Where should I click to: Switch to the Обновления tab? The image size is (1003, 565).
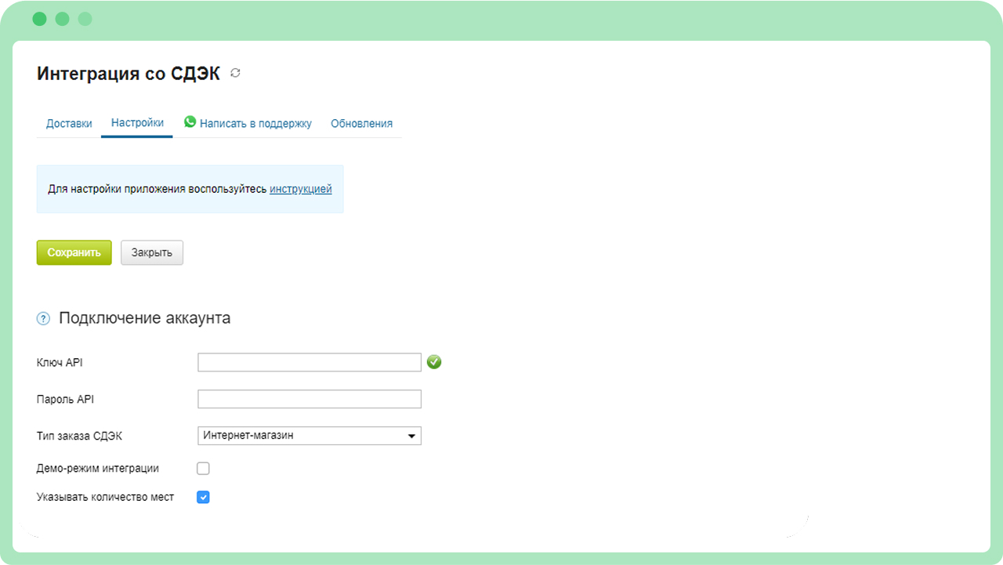point(361,124)
